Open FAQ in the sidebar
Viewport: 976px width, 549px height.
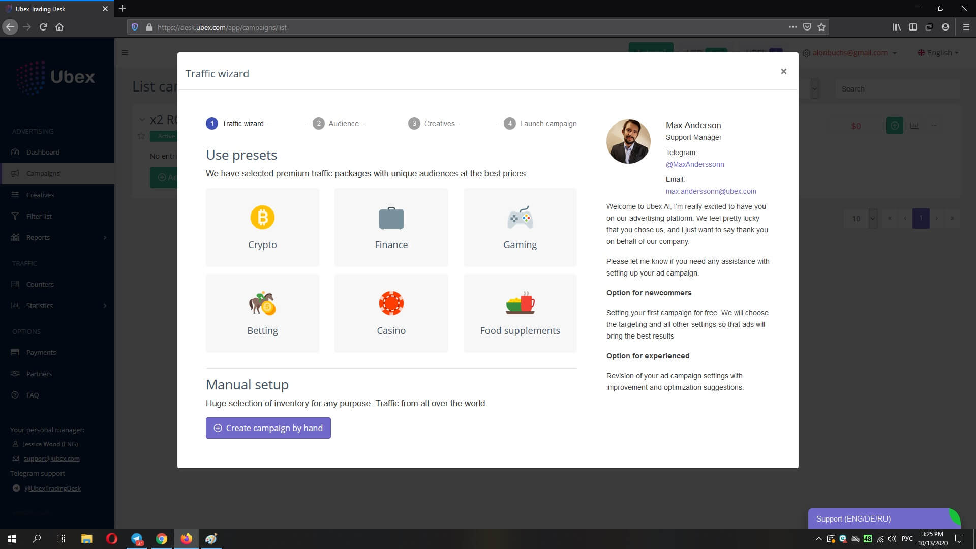pos(57,395)
